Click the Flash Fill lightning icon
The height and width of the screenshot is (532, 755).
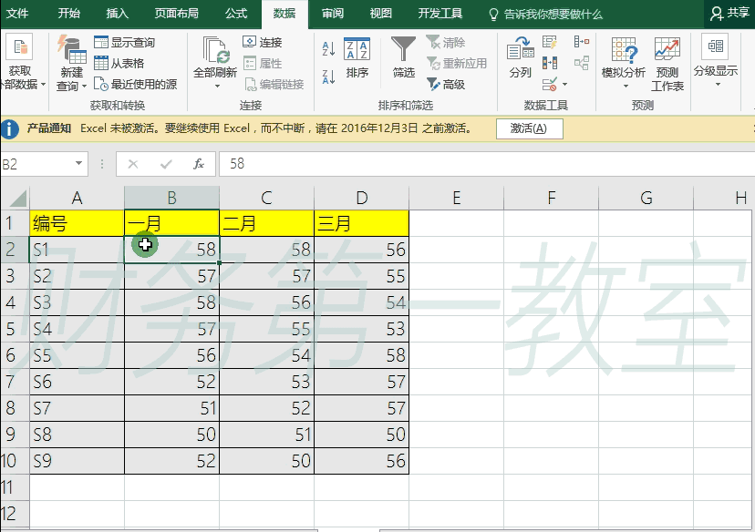point(550,42)
